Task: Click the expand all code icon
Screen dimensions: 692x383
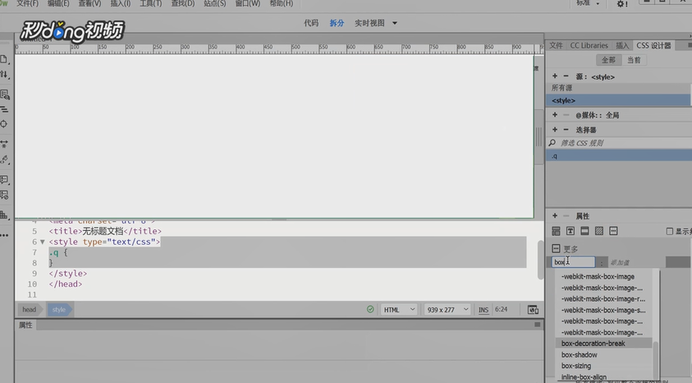Action: click(4, 144)
